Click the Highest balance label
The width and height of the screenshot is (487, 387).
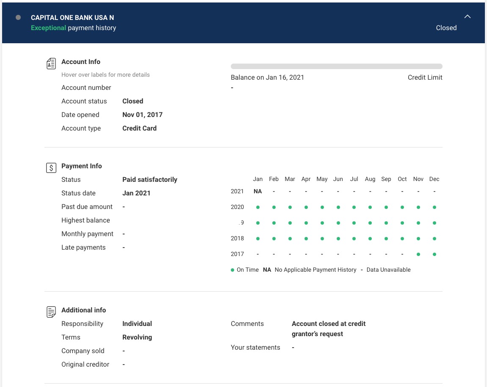[x=86, y=220]
